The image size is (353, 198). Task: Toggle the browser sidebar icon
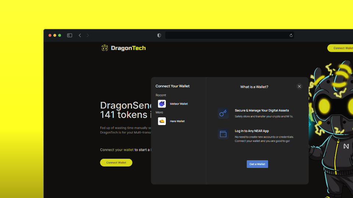pos(69,35)
